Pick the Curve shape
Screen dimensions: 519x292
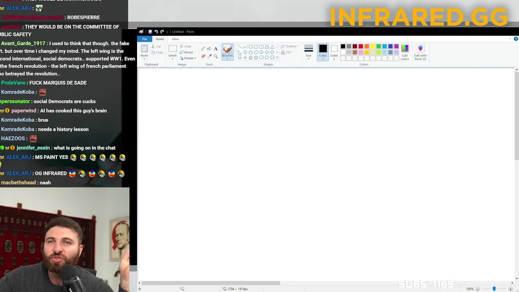pyautogui.click(x=245, y=47)
